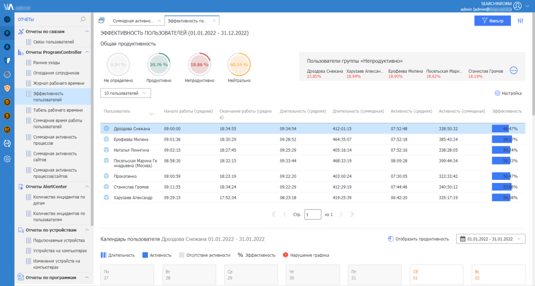The width and height of the screenshot is (535, 286).
Task: Open Опоздания сотрудников report
Action: (56, 73)
